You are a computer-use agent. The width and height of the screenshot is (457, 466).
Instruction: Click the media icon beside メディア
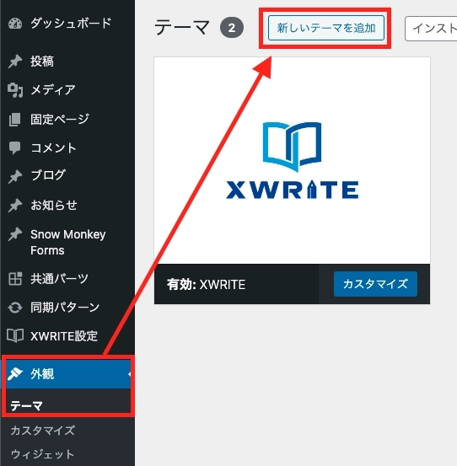point(15,90)
